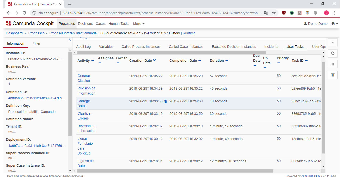The width and height of the screenshot is (345, 181).
Task: Open Incidents tab
Action: coord(271,47)
